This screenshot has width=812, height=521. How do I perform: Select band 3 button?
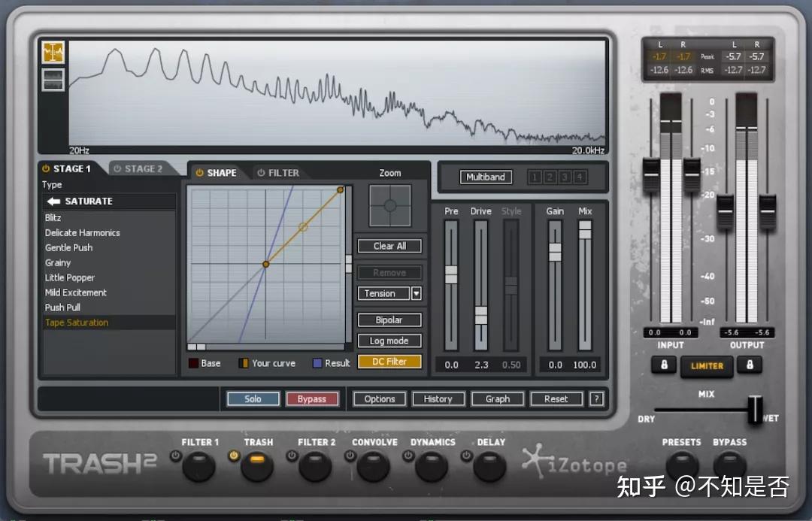pos(565,177)
